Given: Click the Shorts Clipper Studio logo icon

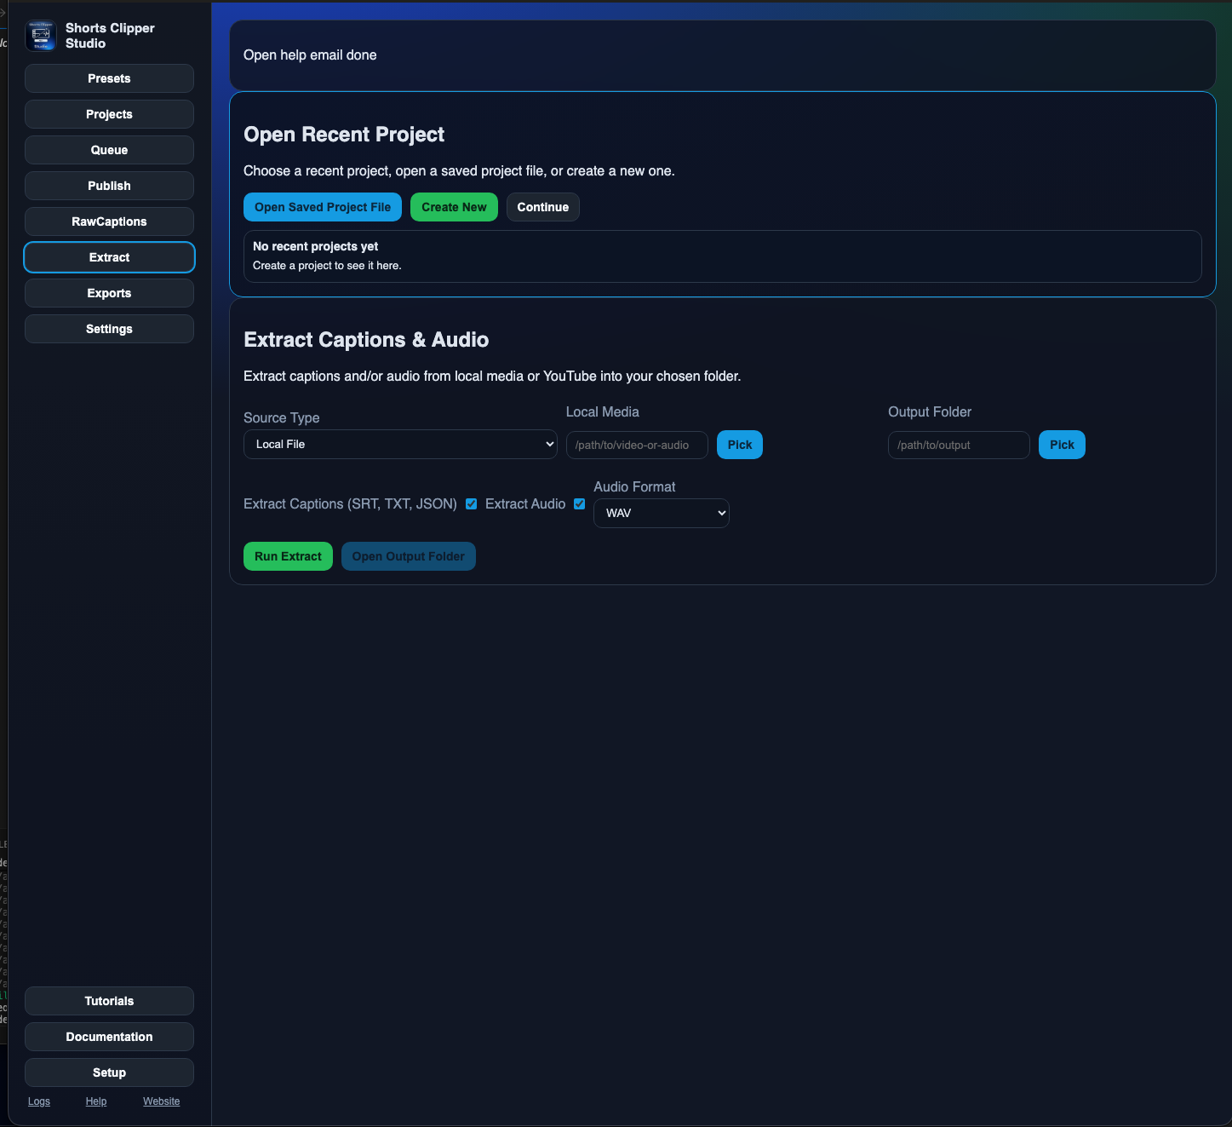Looking at the screenshot, I should 40,36.
